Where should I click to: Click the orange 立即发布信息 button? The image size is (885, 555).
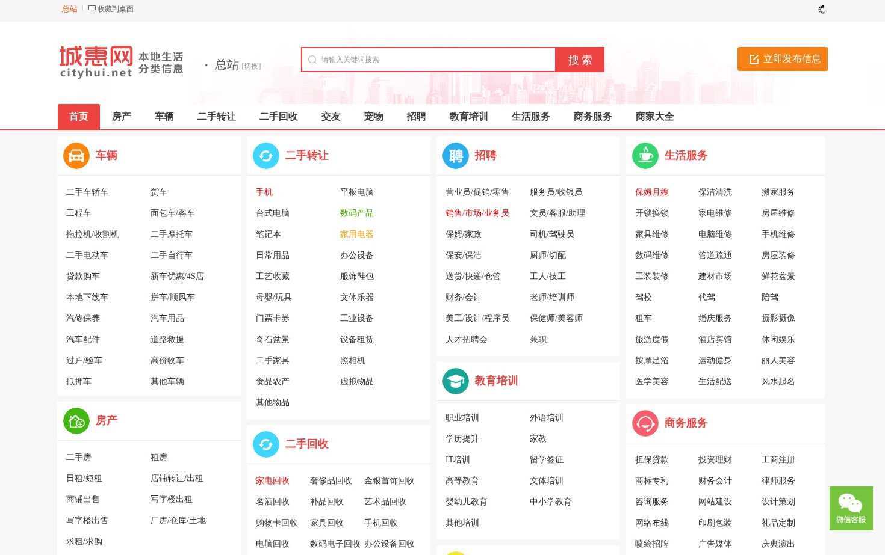[783, 59]
